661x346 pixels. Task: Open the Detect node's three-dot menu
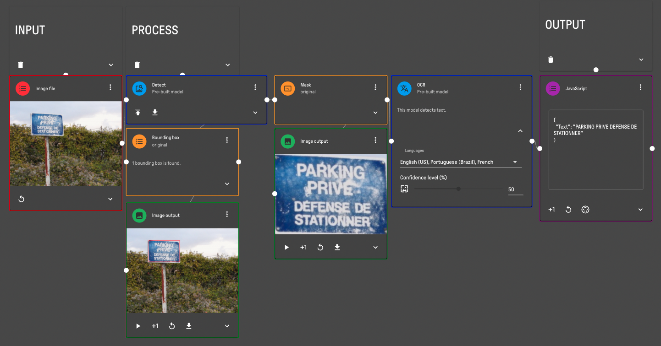click(x=255, y=86)
